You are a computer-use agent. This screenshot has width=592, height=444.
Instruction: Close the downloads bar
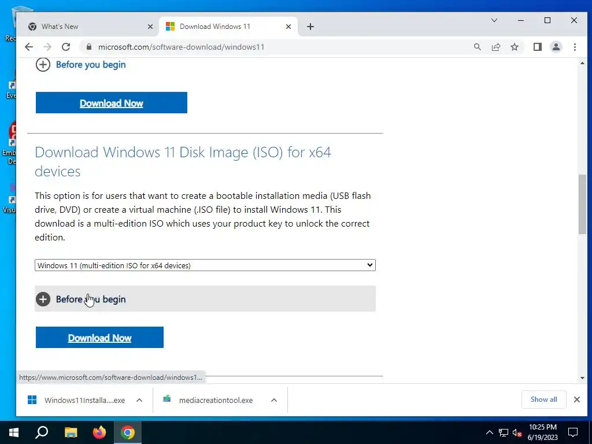coord(576,399)
